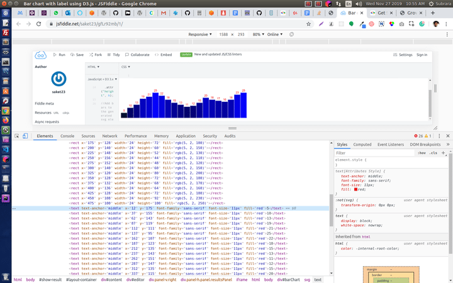
Task: Toggle the :hov element state panel
Action: 422,153
